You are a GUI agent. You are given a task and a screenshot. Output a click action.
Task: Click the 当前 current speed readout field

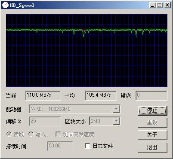coord(43,95)
